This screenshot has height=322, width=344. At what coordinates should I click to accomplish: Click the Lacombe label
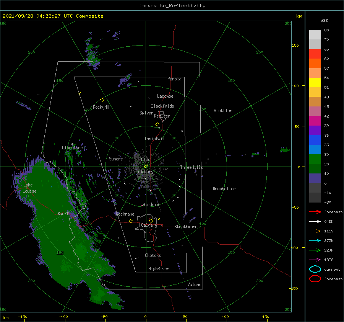point(165,96)
